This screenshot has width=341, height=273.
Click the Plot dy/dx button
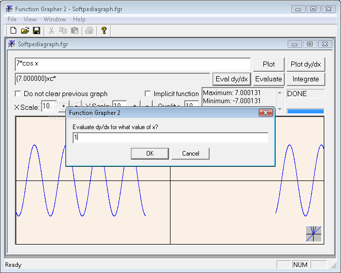(306, 64)
